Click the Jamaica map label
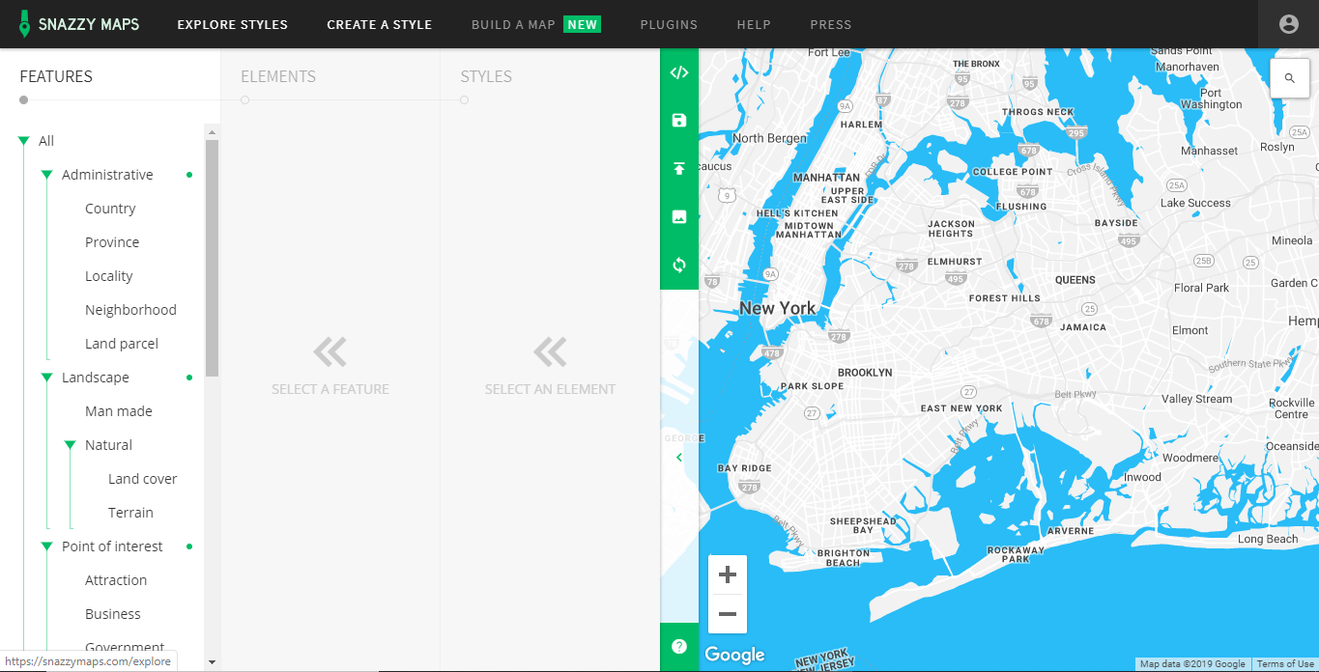This screenshot has width=1319, height=672. [x=1083, y=327]
